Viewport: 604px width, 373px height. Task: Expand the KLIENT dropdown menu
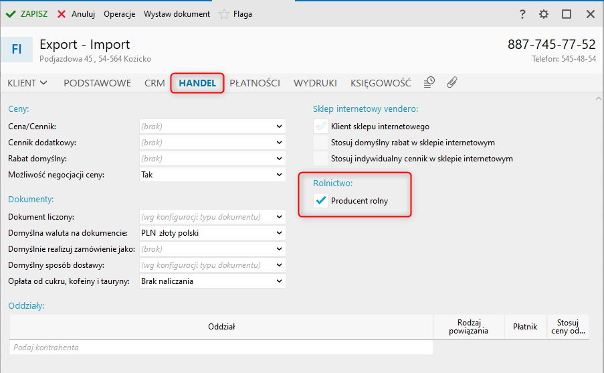tap(27, 83)
